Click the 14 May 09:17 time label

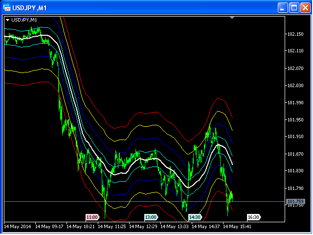point(49,227)
